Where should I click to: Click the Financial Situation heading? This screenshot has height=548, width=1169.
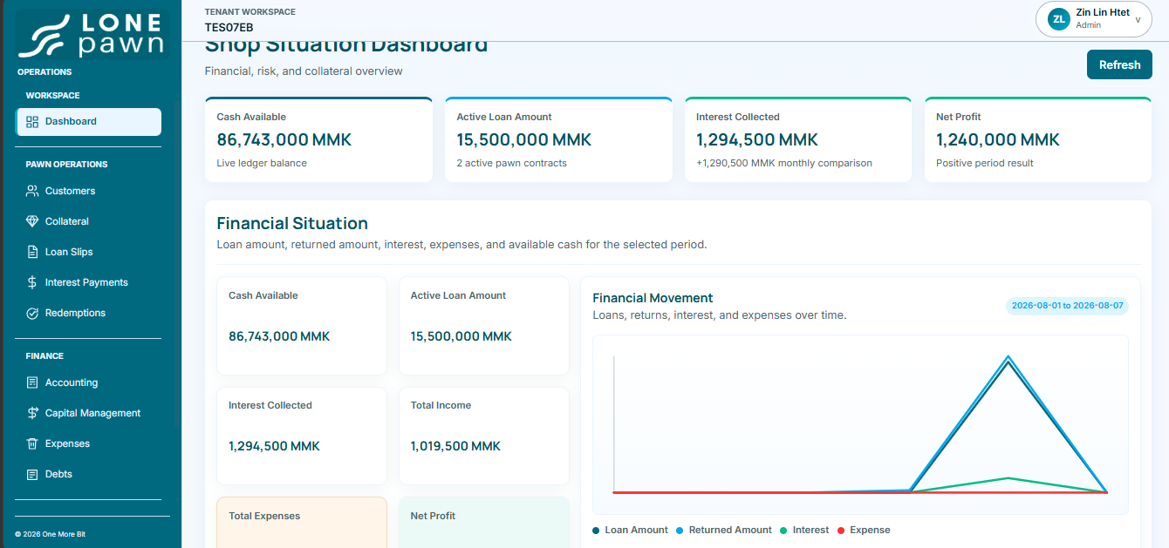[x=292, y=223]
